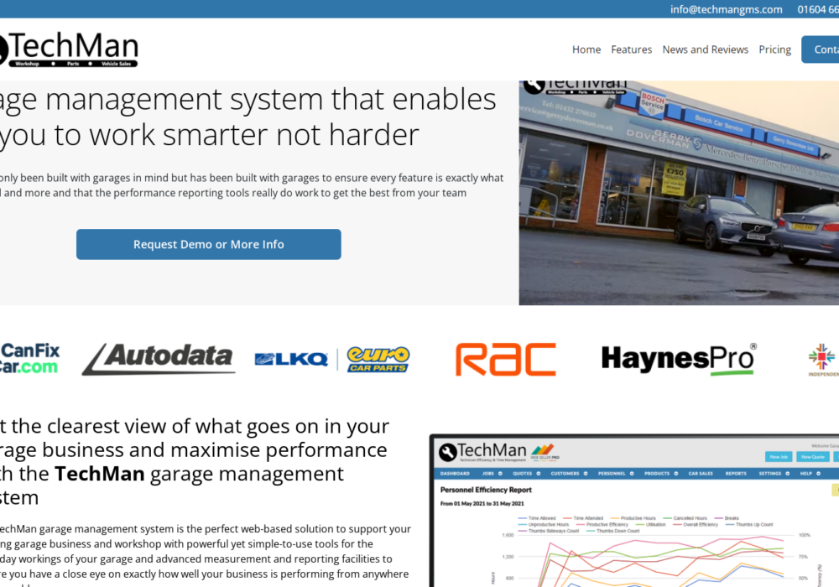Click the TechMan logo inside the report screenshot
The height and width of the screenshot is (587, 839).
click(x=483, y=452)
